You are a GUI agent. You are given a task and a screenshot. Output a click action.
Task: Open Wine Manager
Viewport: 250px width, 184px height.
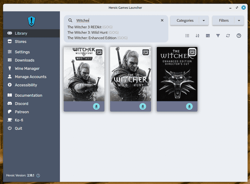pos(31,68)
